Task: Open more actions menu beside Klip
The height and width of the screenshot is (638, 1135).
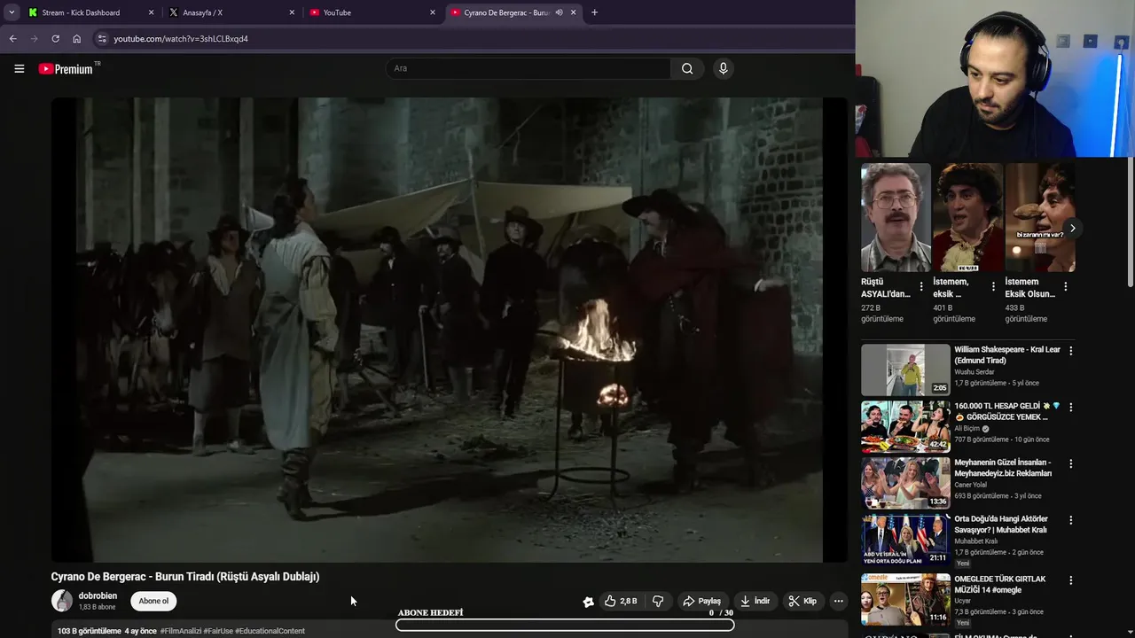Action: point(838,601)
